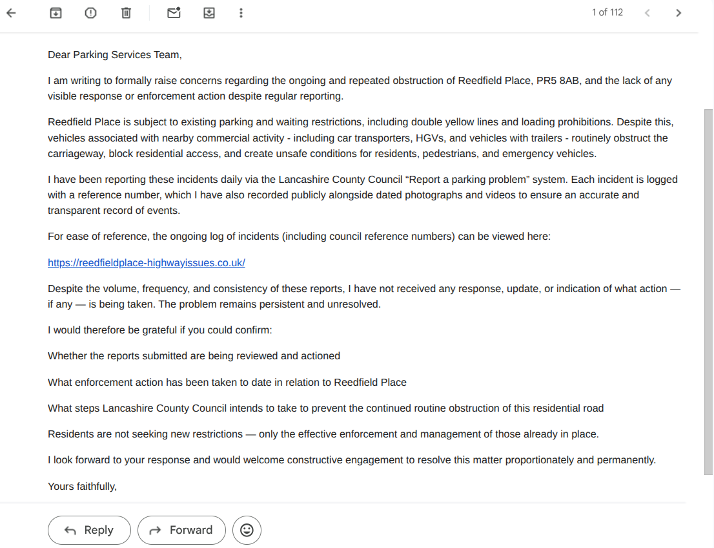This screenshot has width=714, height=548.
Task: Click the "Dear Parking Services Team" greeting
Action: pos(114,55)
